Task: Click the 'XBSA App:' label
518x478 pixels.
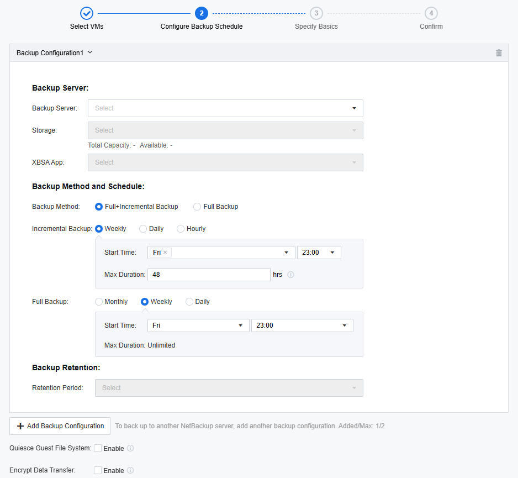Action: pos(48,162)
